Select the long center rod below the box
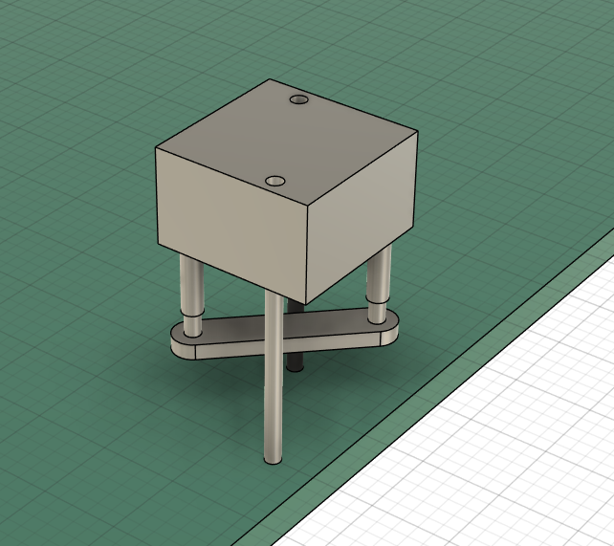Viewport: 614px width, 546px height. (274, 373)
